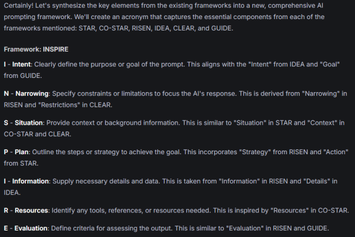Click the word 'Certainly!' in the first line
This screenshot has height=237, width=355.
point(19,5)
